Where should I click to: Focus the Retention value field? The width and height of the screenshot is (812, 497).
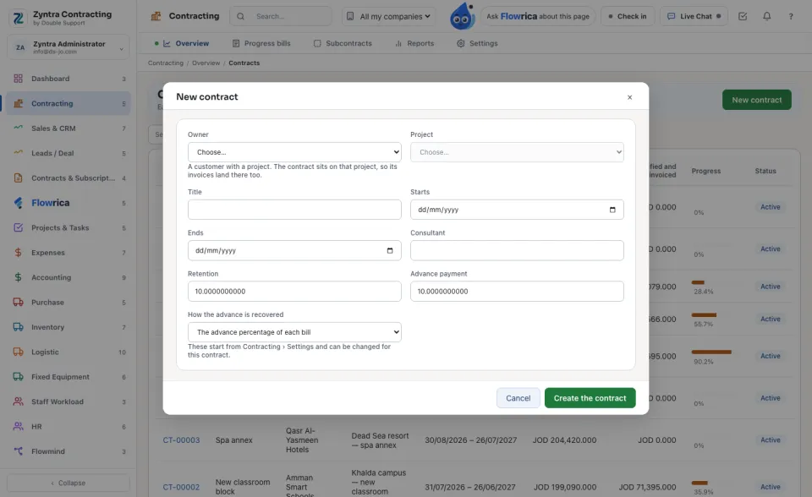[294, 292]
